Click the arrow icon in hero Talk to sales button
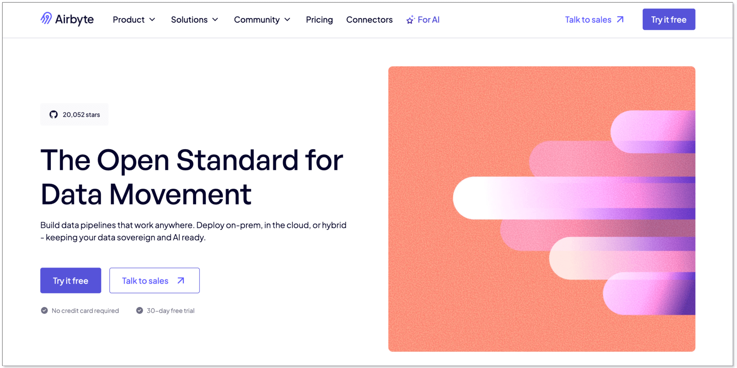This screenshot has width=737, height=368. click(x=181, y=281)
